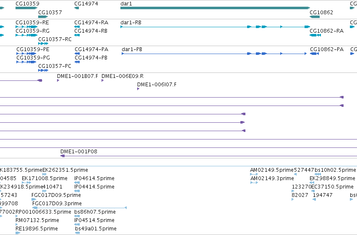Click the FGC017D09.5prime EST glyph

34,199
